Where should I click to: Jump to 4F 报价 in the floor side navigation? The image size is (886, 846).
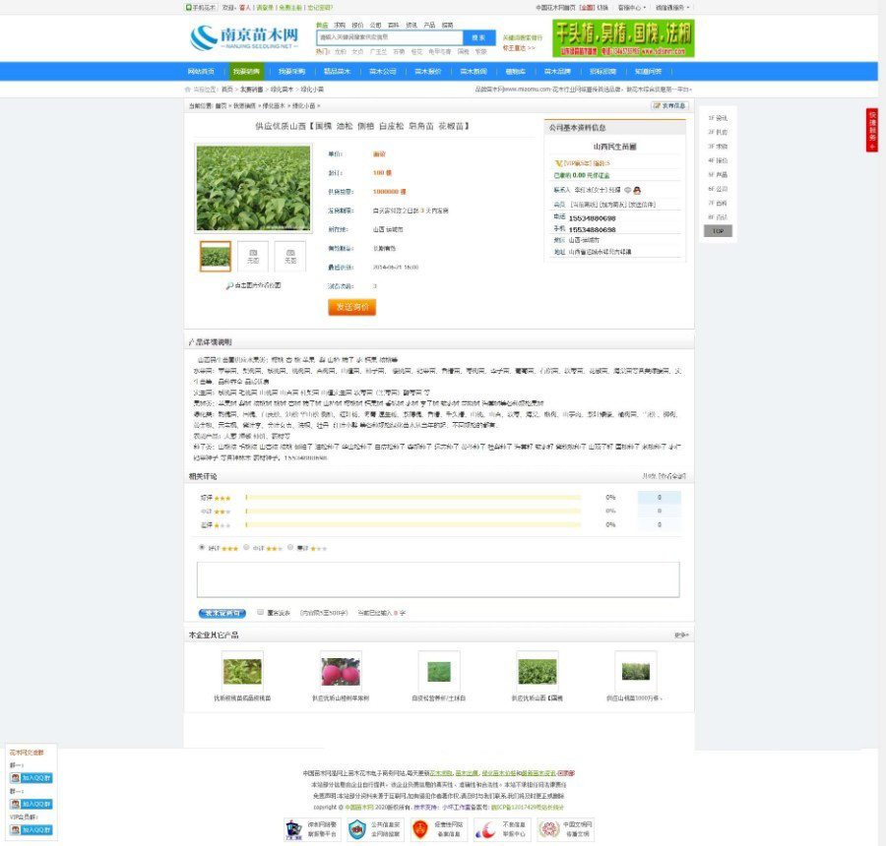click(718, 160)
